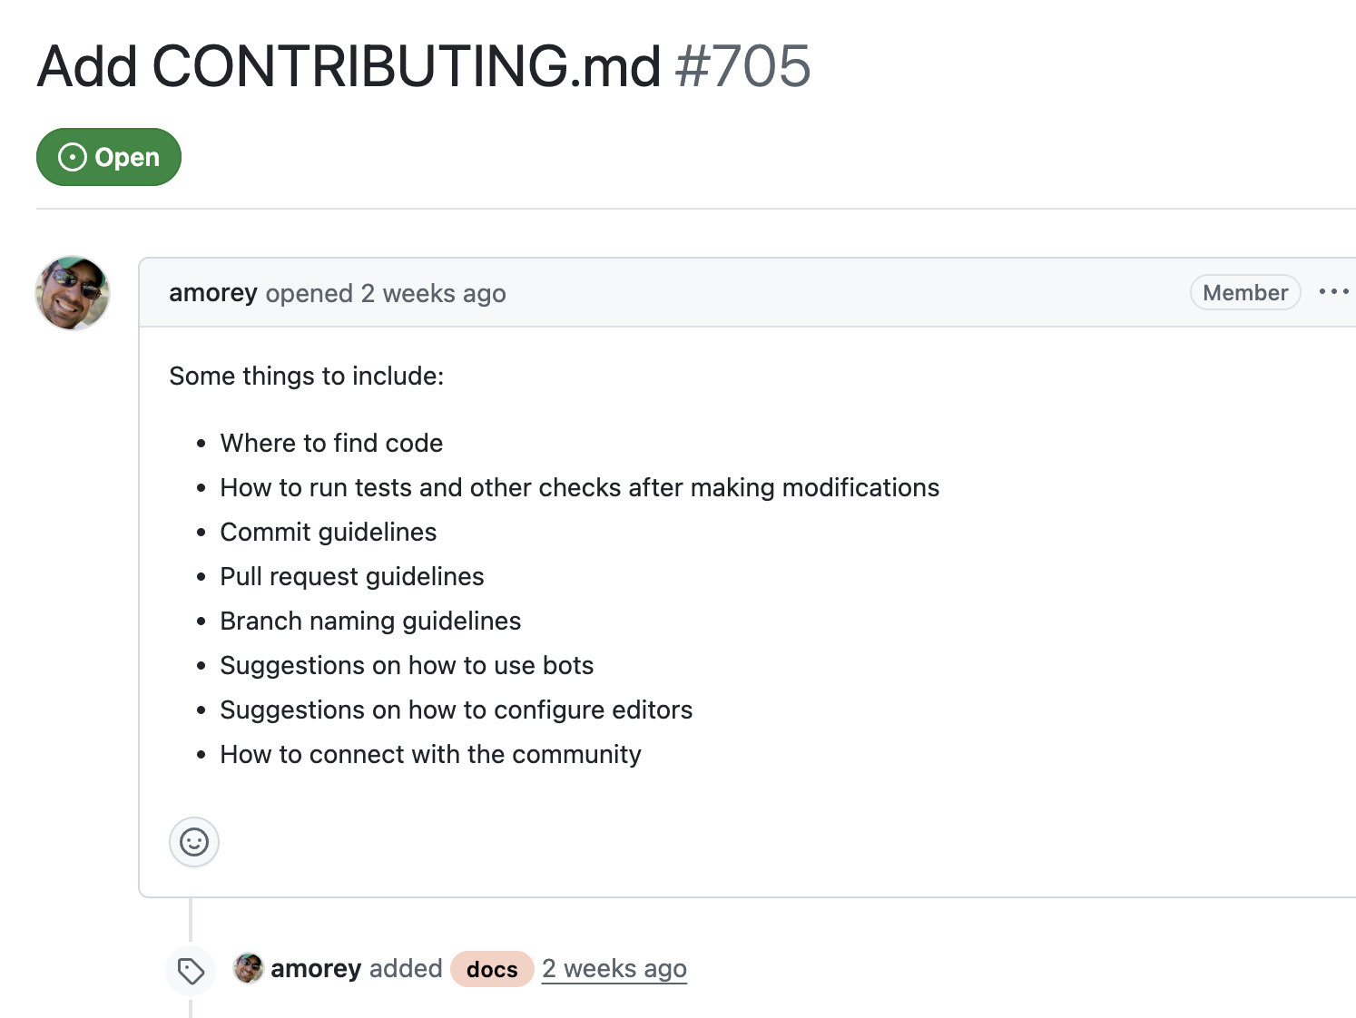This screenshot has height=1018, width=1356.
Task: Click the tag icon in the timeline
Action: pos(191,971)
